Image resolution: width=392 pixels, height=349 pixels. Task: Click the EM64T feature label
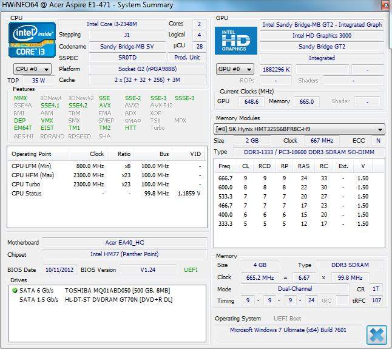tap(22, 128)
